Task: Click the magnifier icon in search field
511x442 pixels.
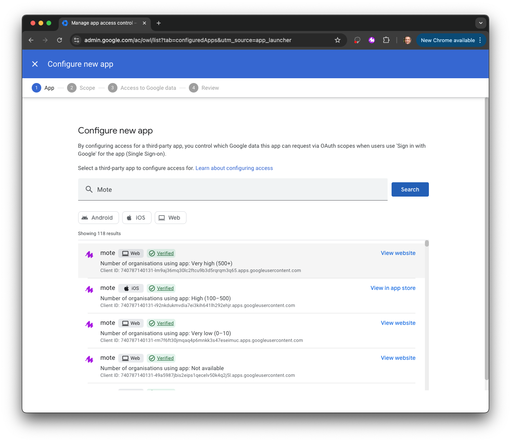Action: pyautogui.click(x=89, y=189)
